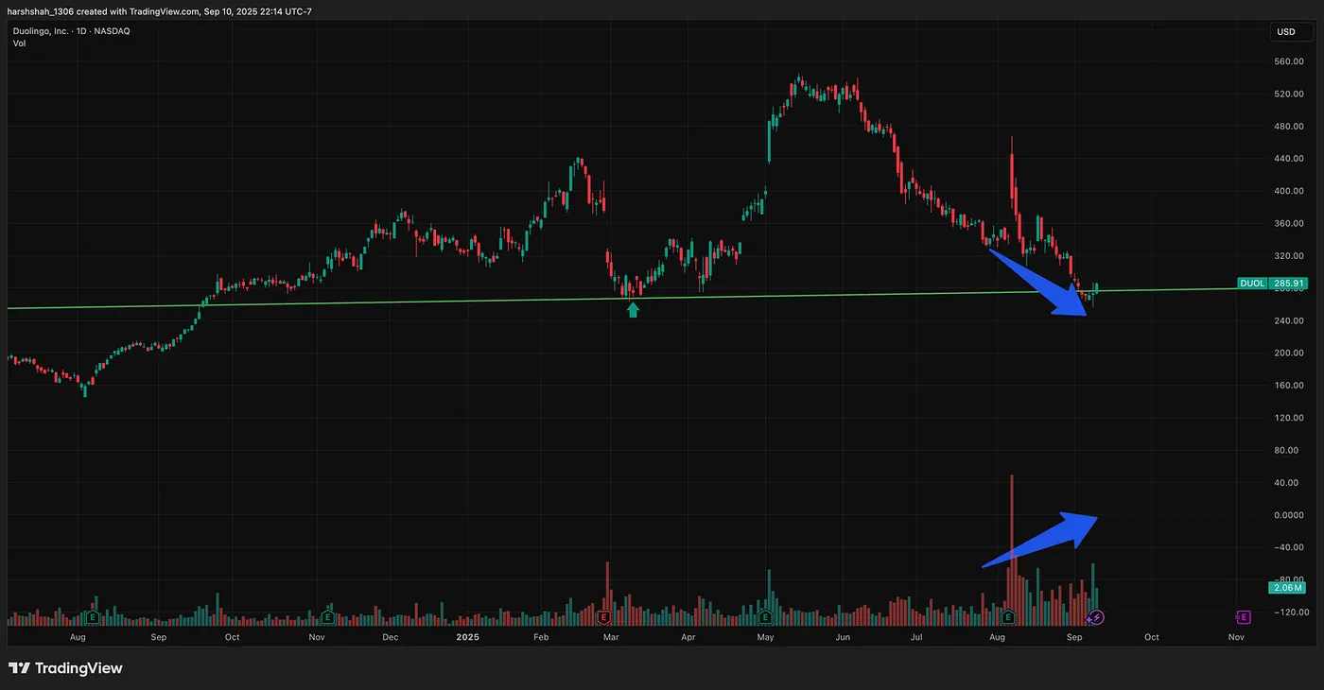Viewport: 1324px width, 690px height.
Task: Click the Duolingo, Inc. symbol title
Action: pos(44,31)
